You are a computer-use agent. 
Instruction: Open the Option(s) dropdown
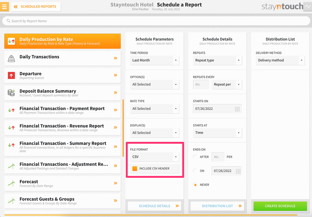click(155, 84)
